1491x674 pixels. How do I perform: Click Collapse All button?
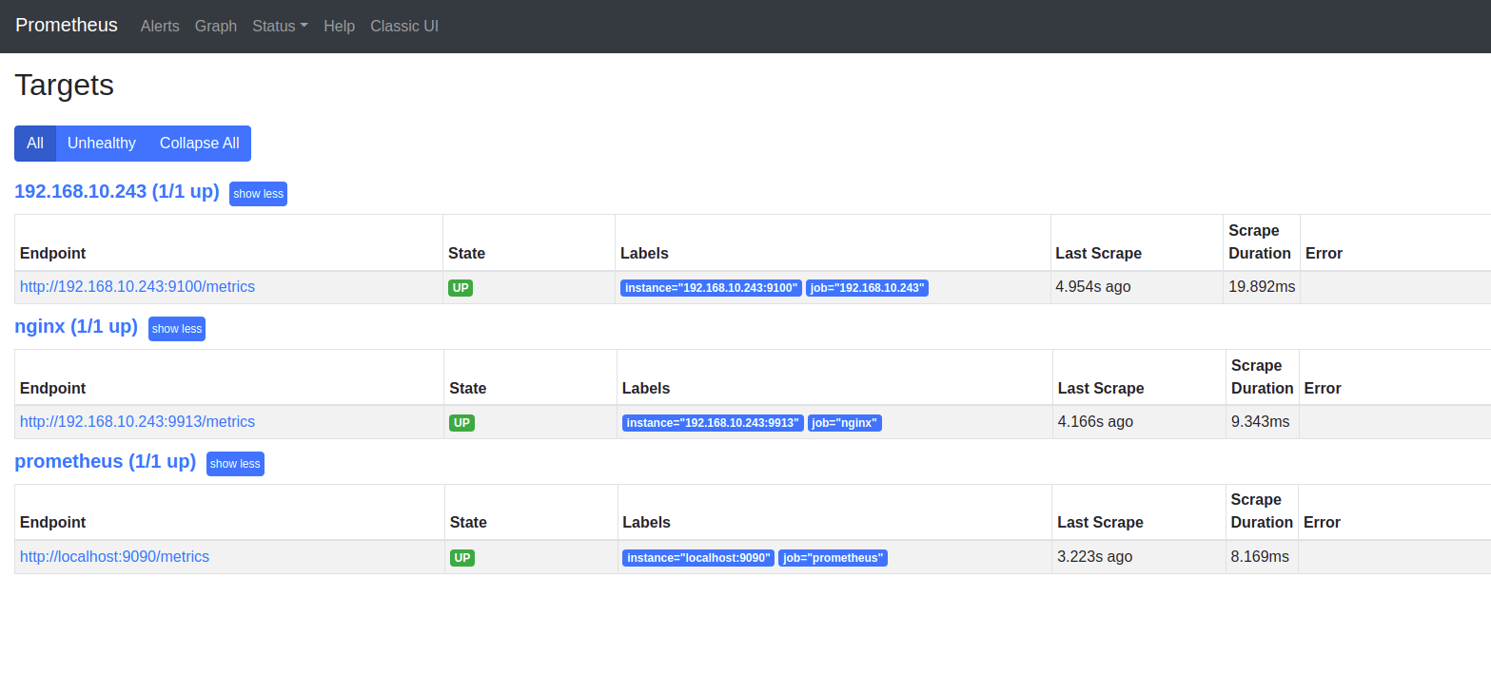point(200,144)
